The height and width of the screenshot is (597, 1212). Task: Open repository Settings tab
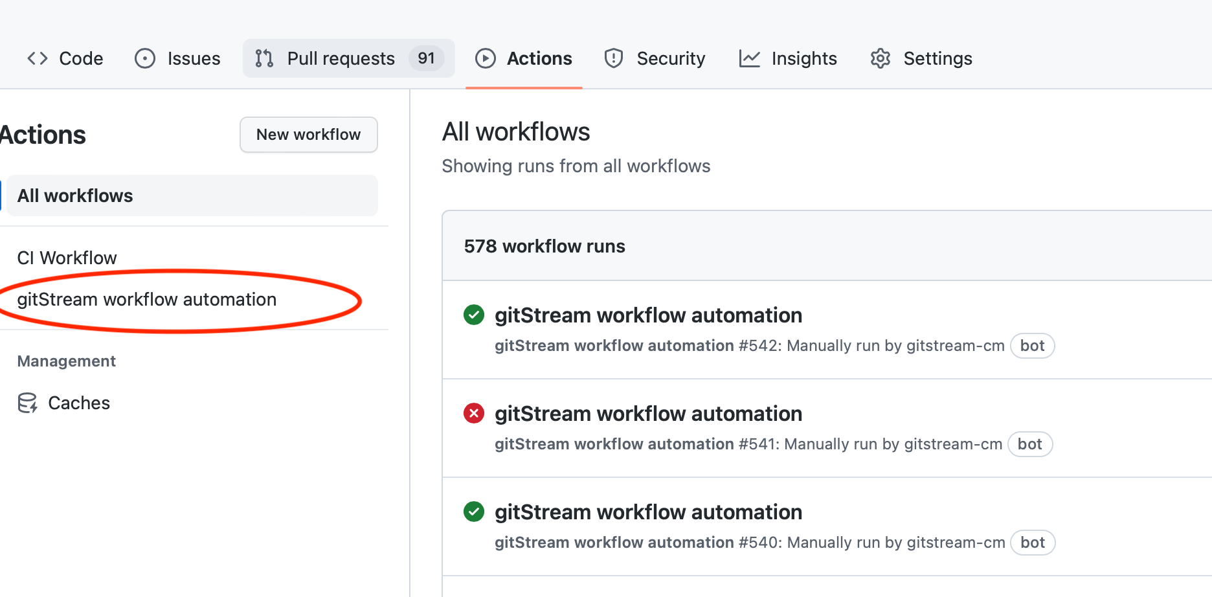click(x=921, y=58)
